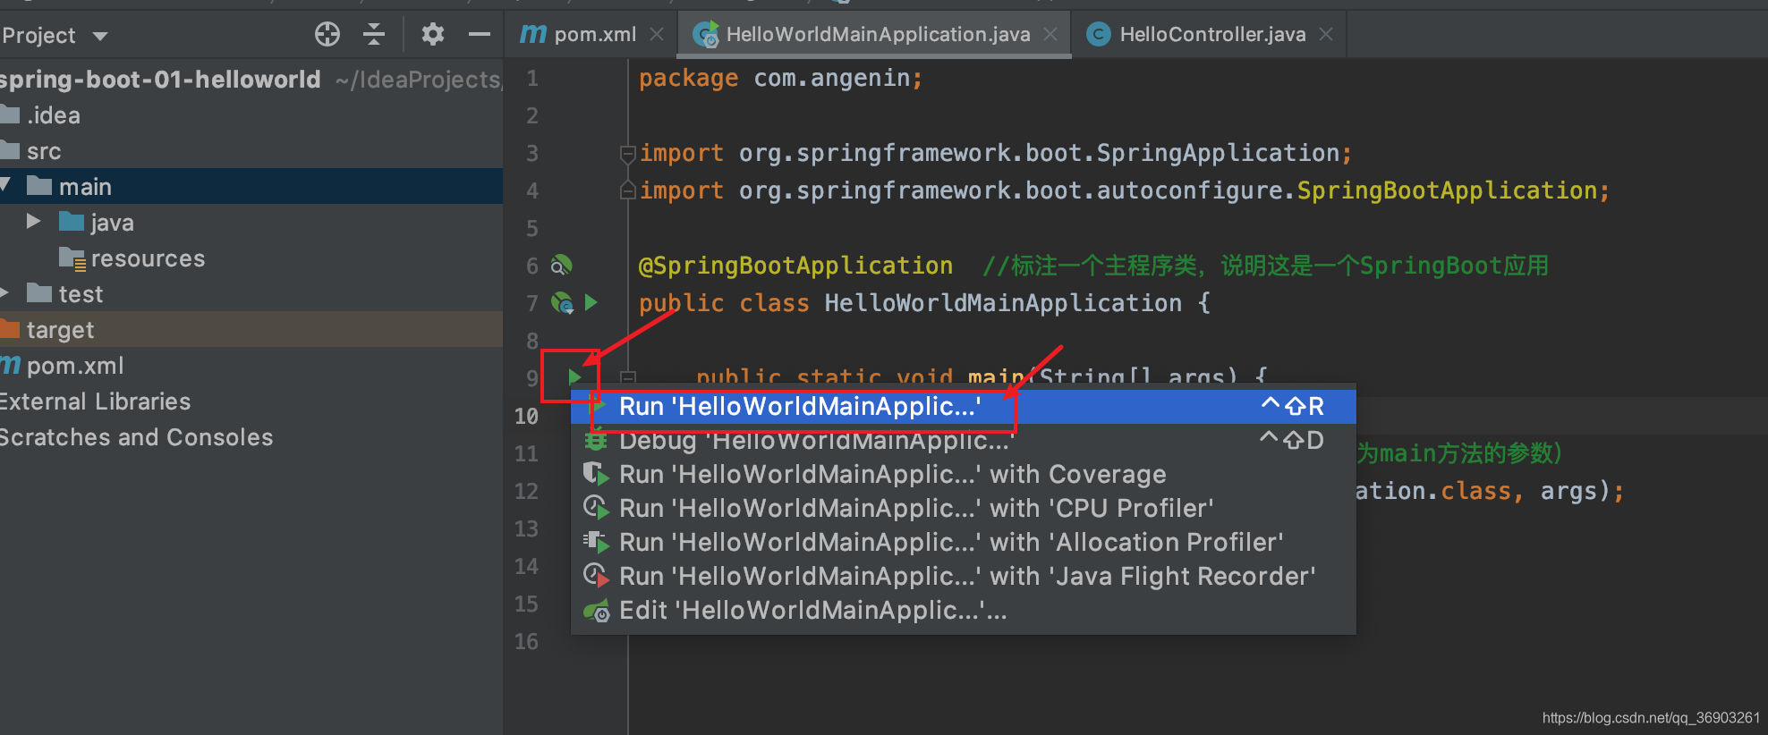1768x735 pixels.
Task: Select the target folder
Action: point(251,329)
